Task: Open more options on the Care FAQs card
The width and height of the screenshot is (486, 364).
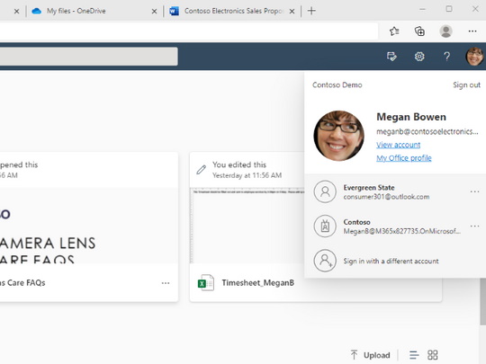Action: (x=166, y=283)
